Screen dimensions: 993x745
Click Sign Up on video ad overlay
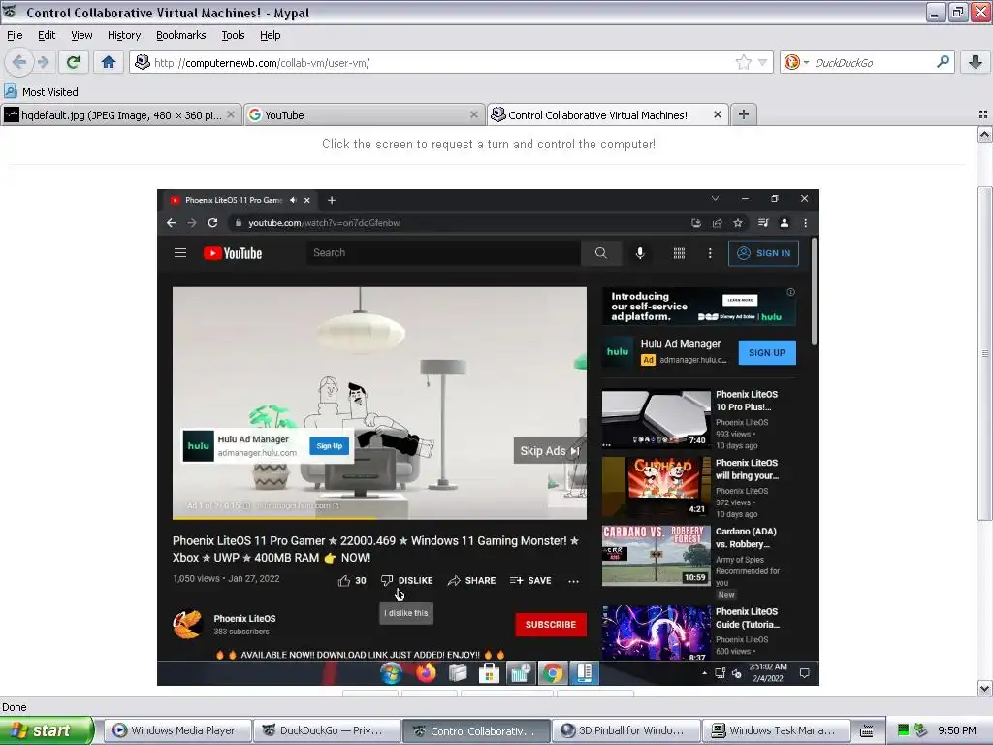330,446
